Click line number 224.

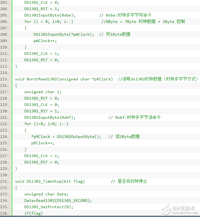[x=5, y=137]
